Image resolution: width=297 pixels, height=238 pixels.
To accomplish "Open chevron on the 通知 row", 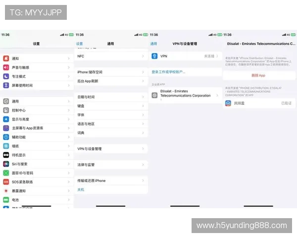I will coord(69,59).
